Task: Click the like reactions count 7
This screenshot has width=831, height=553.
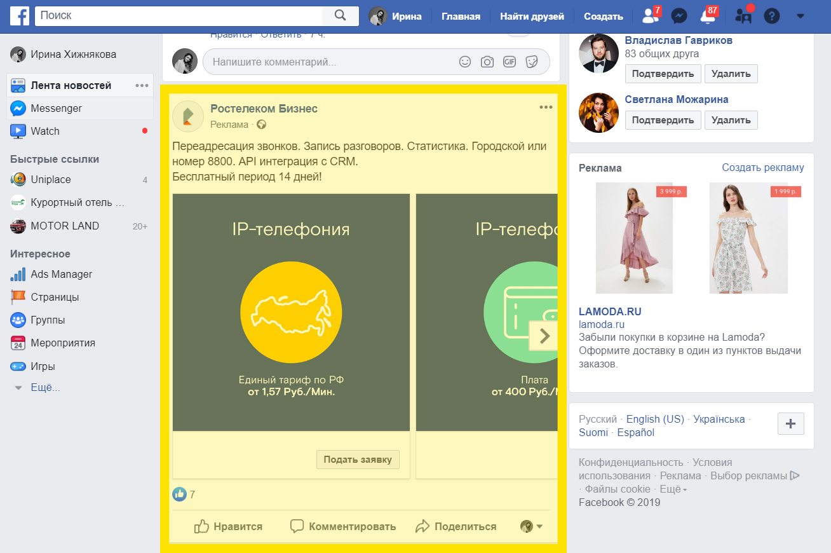Action: (x=184, y=494)
